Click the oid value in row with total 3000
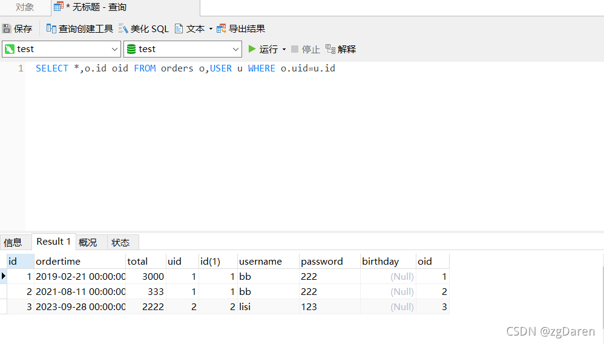 [433, 277]
